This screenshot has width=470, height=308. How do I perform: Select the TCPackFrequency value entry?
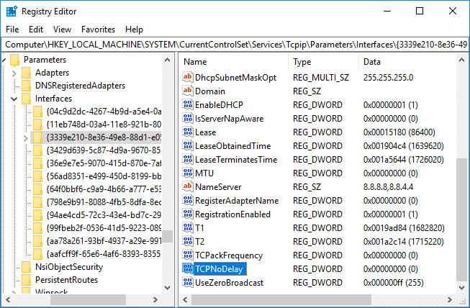[x=228, y=255]
